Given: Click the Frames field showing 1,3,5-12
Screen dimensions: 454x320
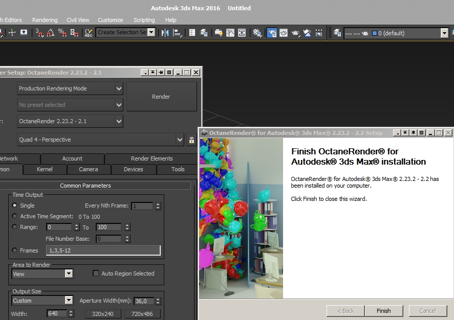Looking at the screenshot, I should coord(103,250).
